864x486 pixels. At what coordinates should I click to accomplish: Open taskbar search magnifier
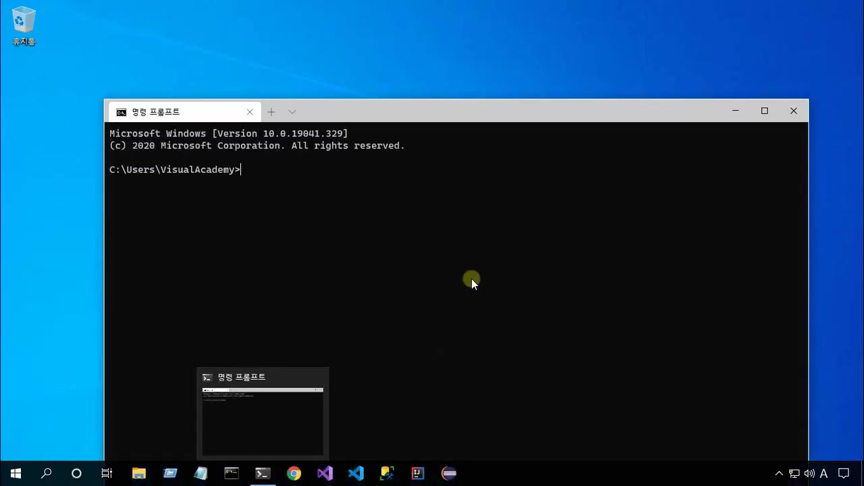tap(46, 473)
